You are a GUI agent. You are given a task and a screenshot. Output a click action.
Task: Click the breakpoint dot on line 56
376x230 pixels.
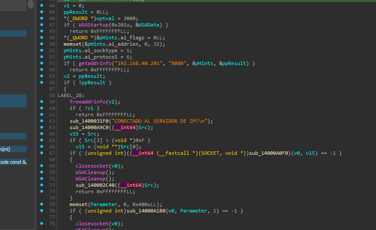coord(42,82)
